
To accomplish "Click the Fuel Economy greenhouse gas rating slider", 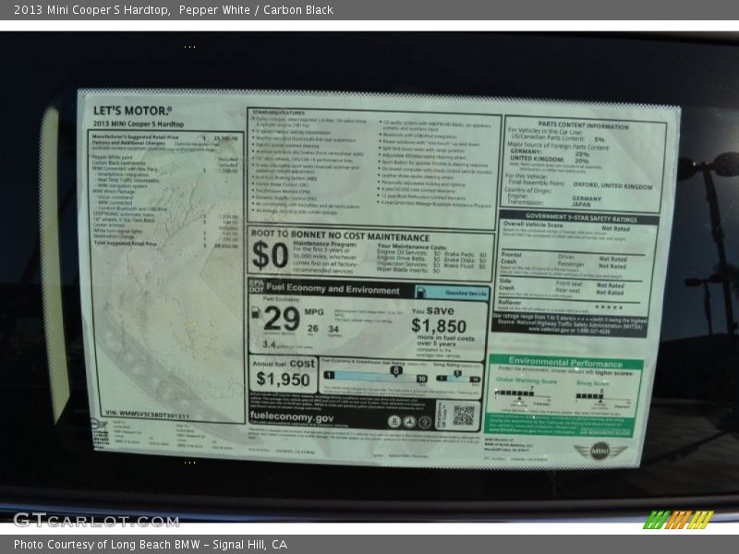I will [374, 378].
